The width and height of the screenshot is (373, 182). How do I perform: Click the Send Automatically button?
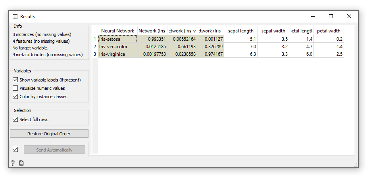[54, 150]
